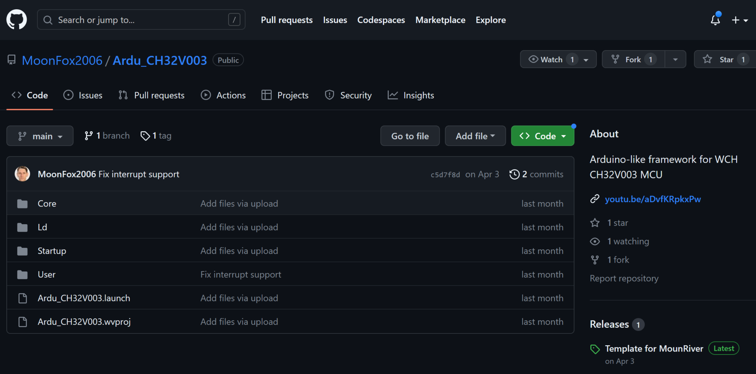
Task: Click the search or jump to field
Action: (140, 20)
